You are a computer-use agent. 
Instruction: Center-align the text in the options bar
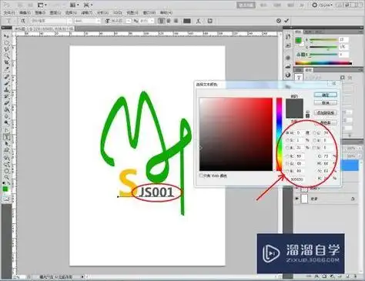pyautogui.click(x=169, y=21)
